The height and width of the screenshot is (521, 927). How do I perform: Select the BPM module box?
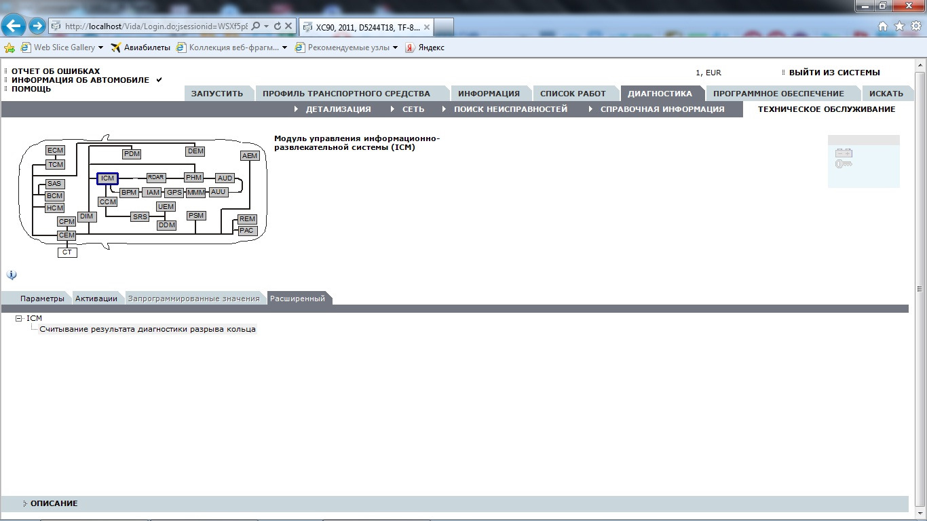click(129, 193)
